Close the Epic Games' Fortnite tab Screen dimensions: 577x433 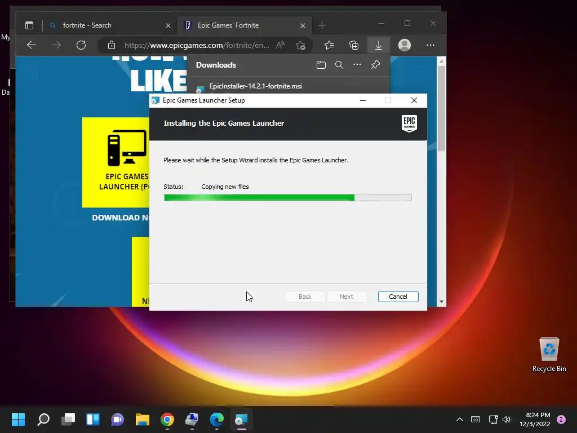tap(303, 25)
